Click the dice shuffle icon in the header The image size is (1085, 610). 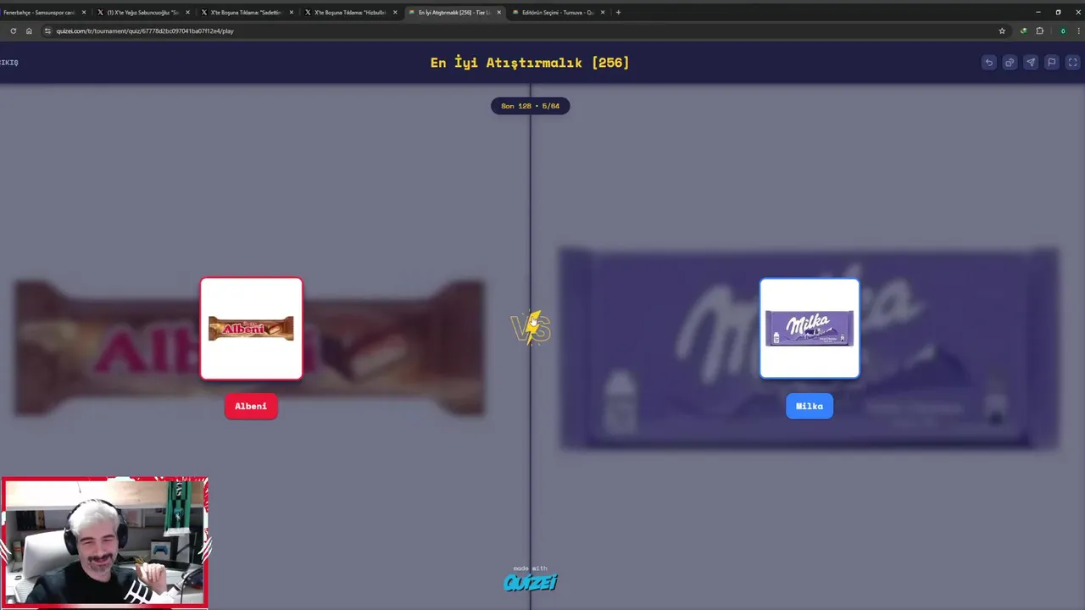click(1010, 63)
